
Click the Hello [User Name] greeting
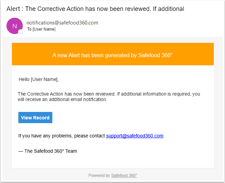38,80
